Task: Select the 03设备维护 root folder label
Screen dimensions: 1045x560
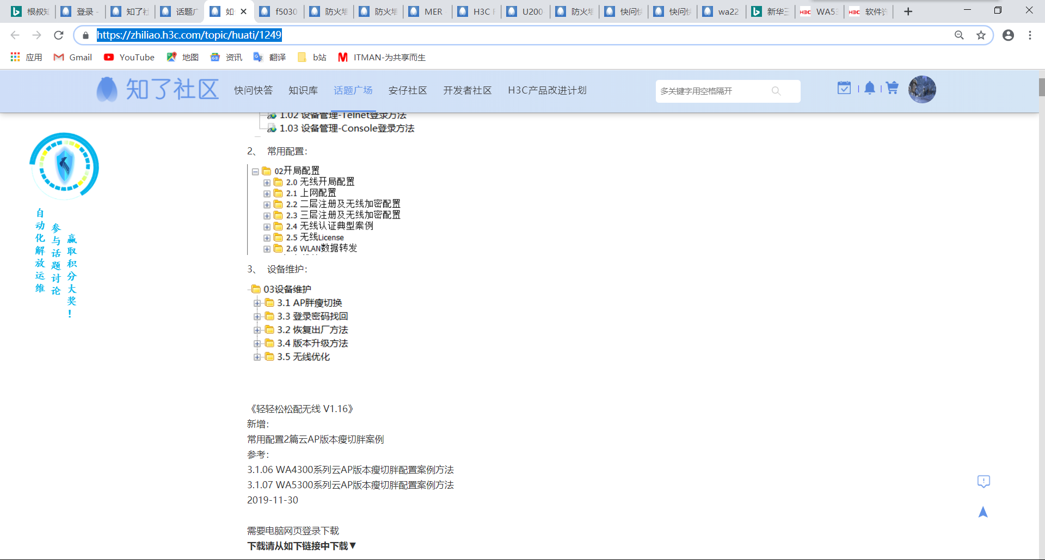Action: coord(287,289)
